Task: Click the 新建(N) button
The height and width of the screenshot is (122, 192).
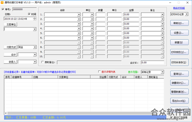Action: pyautogui.click(x=180, y=42)
